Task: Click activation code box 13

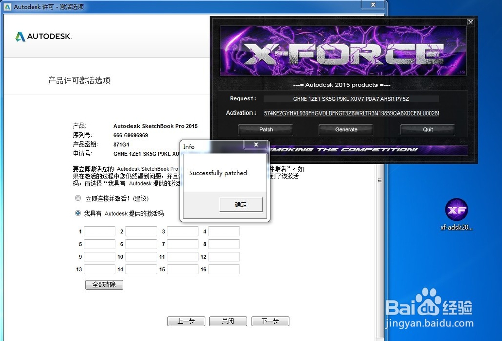Action: (x=99, y=269)
